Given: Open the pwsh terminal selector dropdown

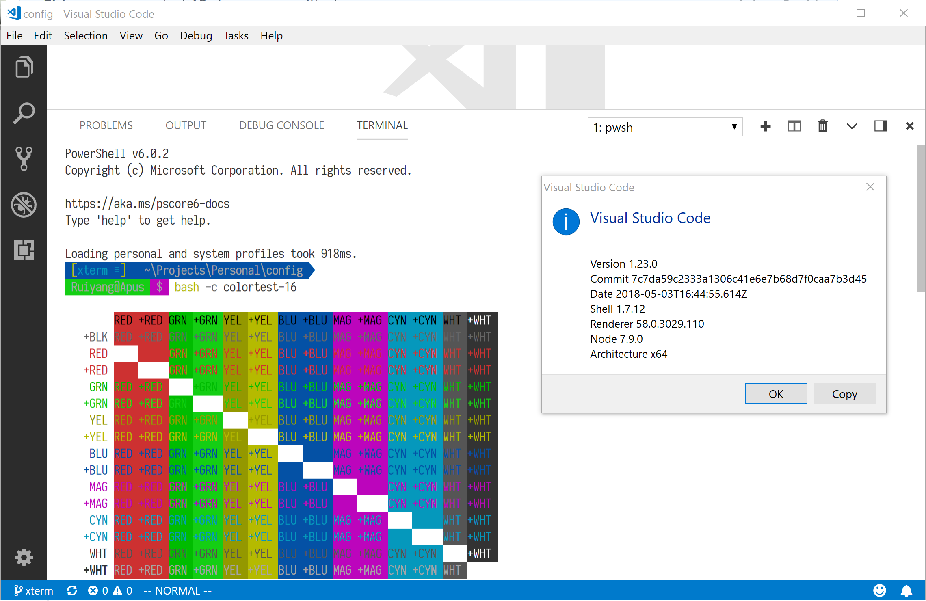Looking at the screenshot, I should click(x=665, y=127).
